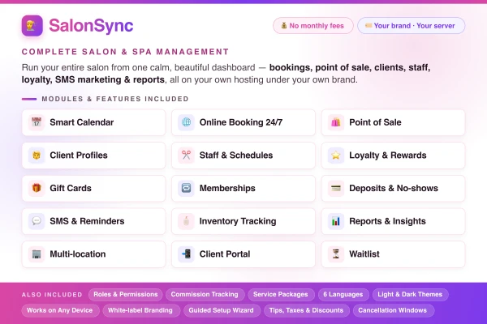The height and width of the screenshot is (324, 487).
Task: Click the Also Included label
Action: (52, 295)
